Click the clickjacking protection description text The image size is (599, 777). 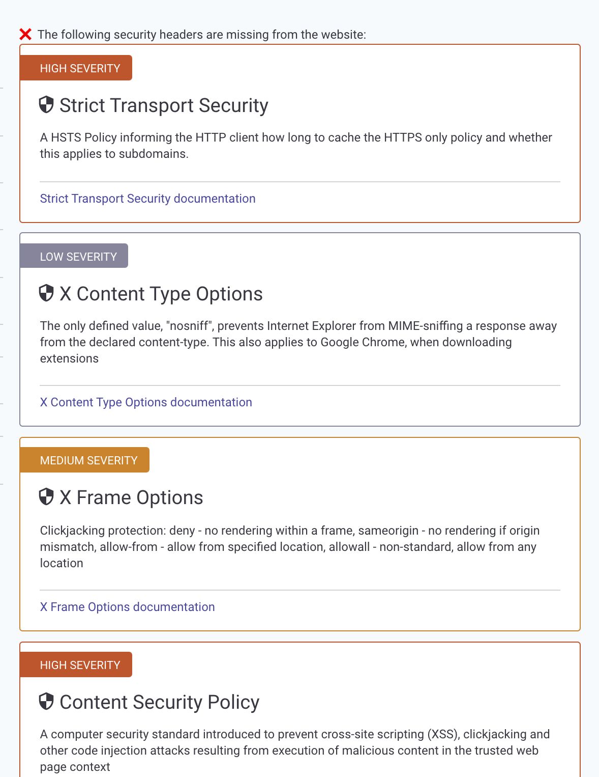pos(290,546)
